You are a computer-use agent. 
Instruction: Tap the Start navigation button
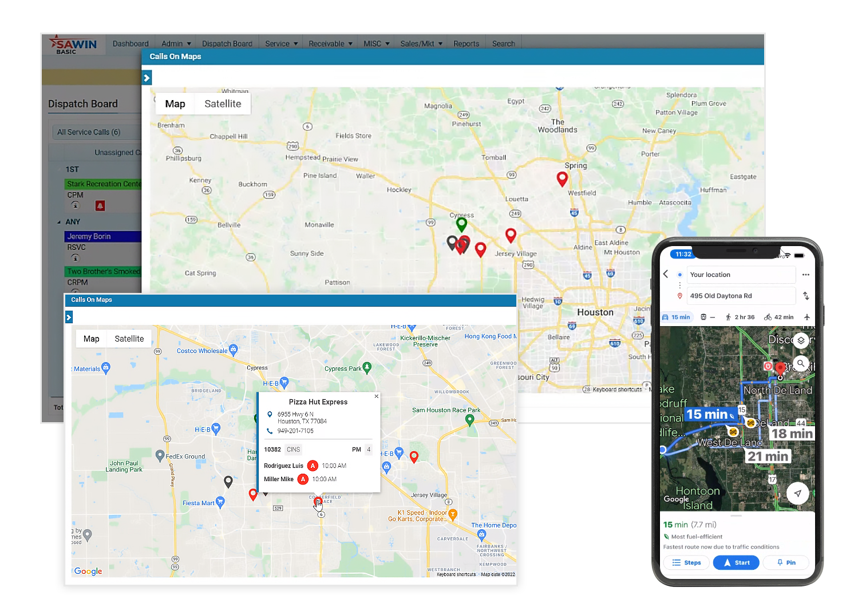[736, 562]
